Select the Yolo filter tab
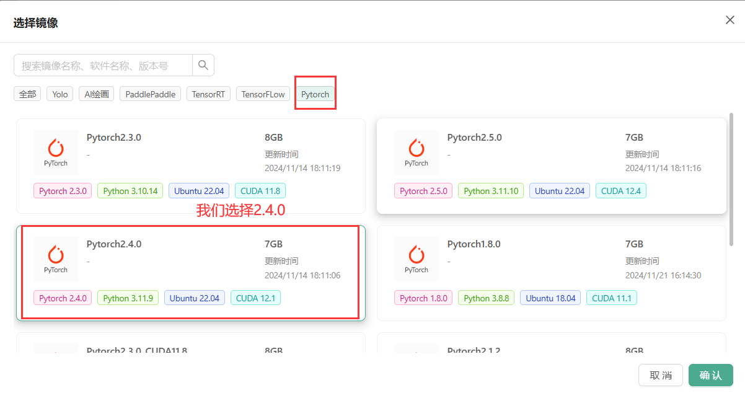Image resolution: width=745 pixels, height=398 pixels. [x=60, y=94]
